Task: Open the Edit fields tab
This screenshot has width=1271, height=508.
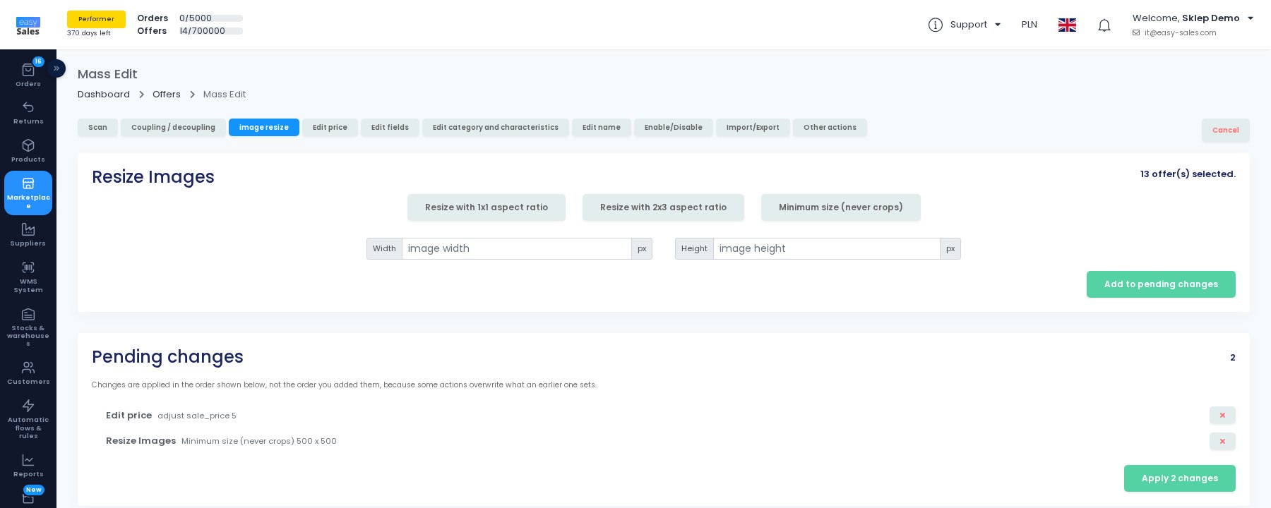Action: point(390,128)
